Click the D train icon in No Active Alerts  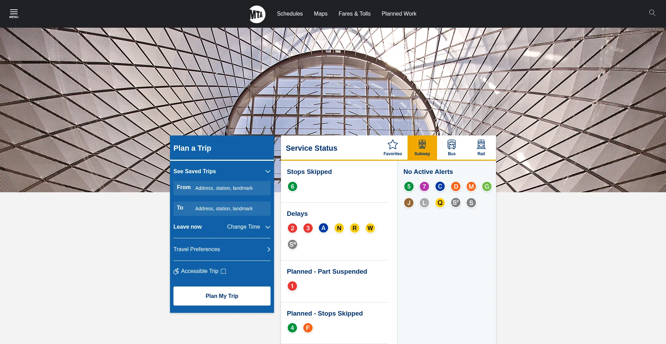456,187
